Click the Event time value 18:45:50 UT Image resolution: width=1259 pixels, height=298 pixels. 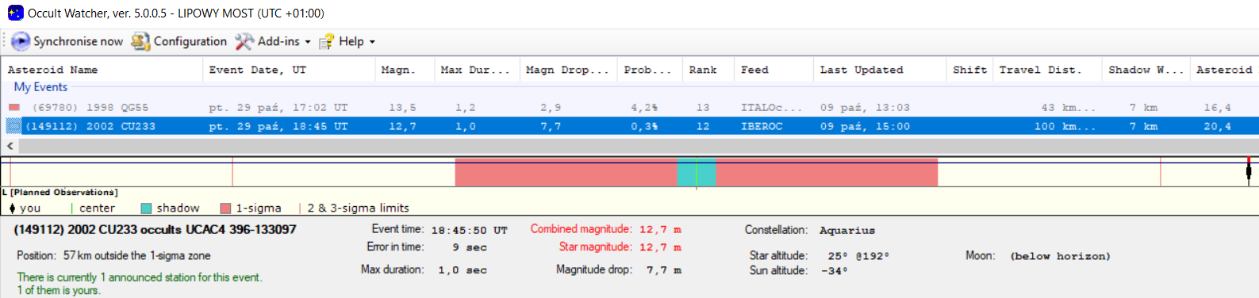469,231
